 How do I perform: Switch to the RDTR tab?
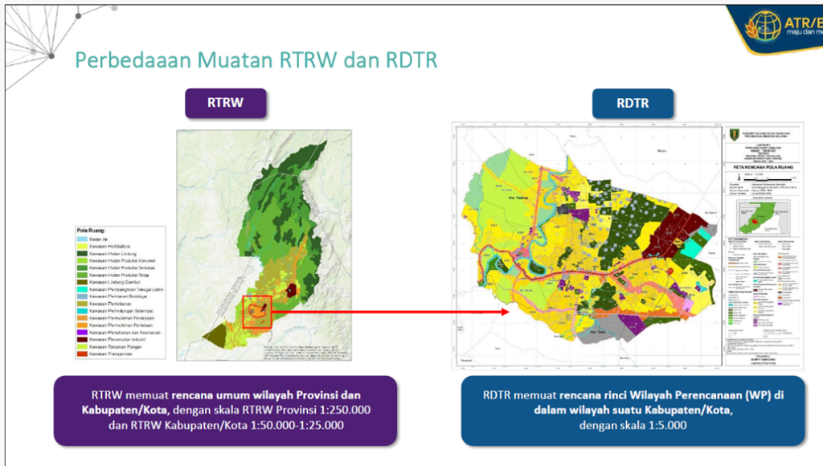633,103
